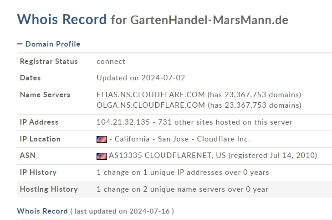Click 'last updated on 2024-07-16' text
Screen dimensions: 332x220
(122, 211)
